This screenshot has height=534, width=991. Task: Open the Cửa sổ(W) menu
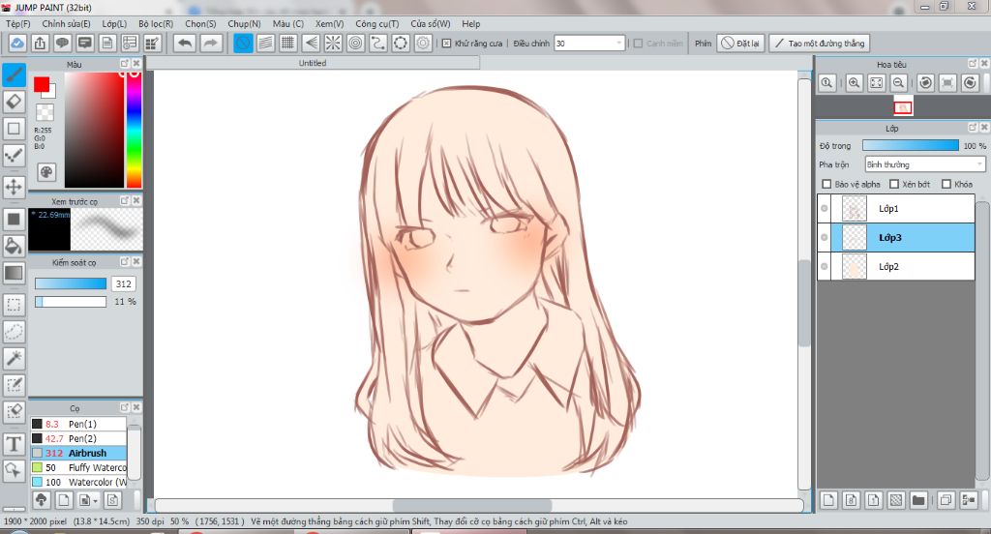(431, 23)
